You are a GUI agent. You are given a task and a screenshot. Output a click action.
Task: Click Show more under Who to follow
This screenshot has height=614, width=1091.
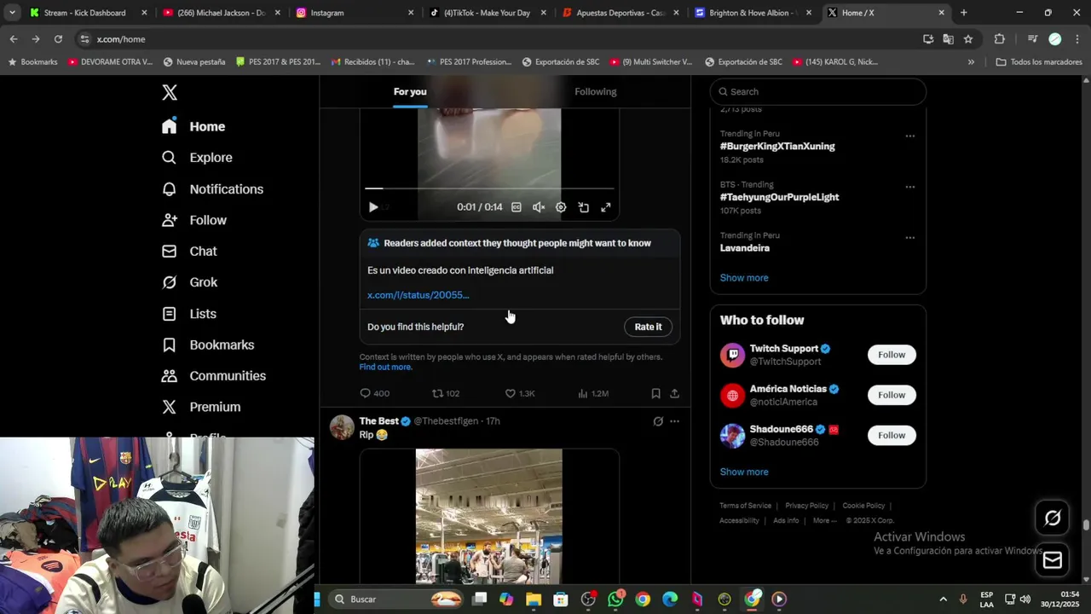744,472
